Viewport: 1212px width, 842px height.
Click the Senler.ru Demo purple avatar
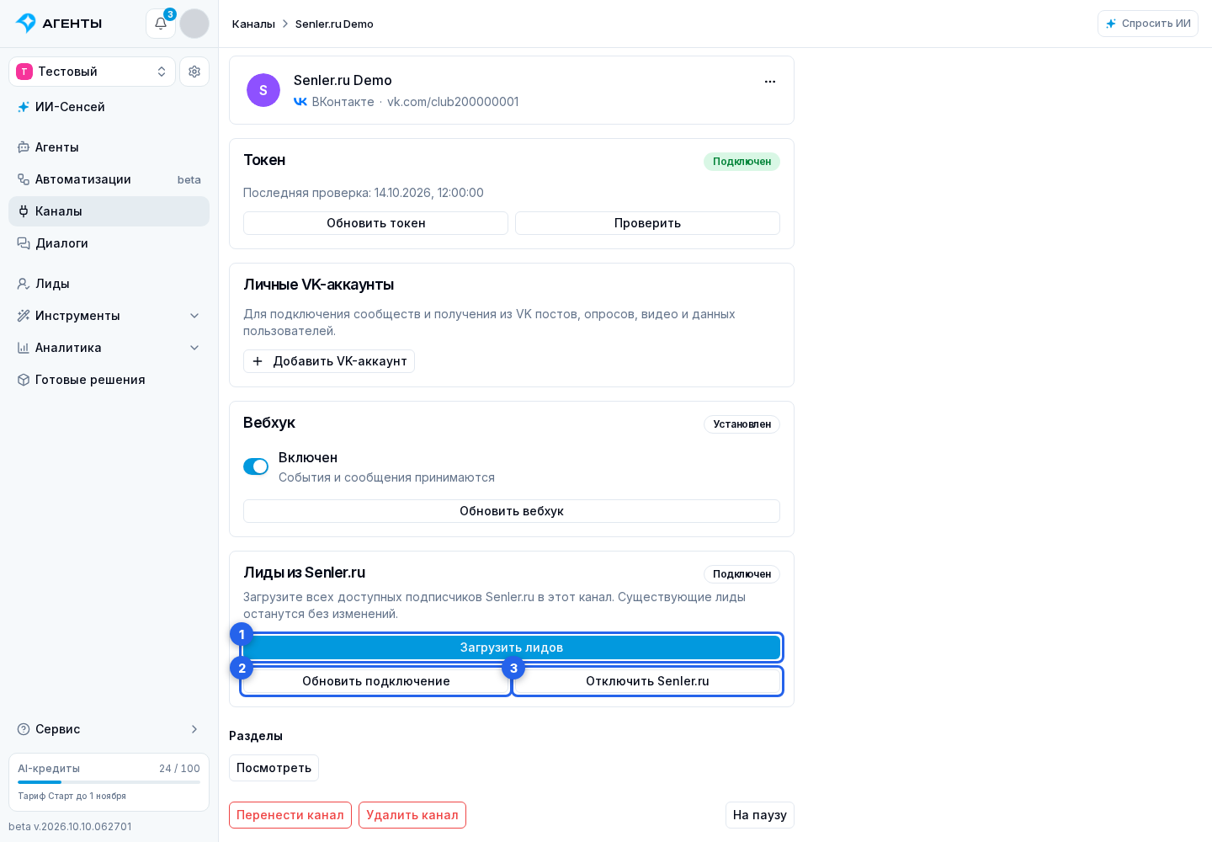click(263, 90)
